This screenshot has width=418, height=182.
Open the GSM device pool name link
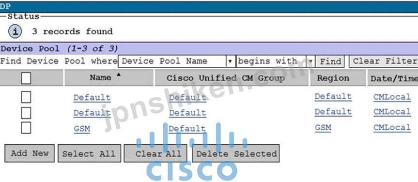pyautogui.click(x=82, y=129)
